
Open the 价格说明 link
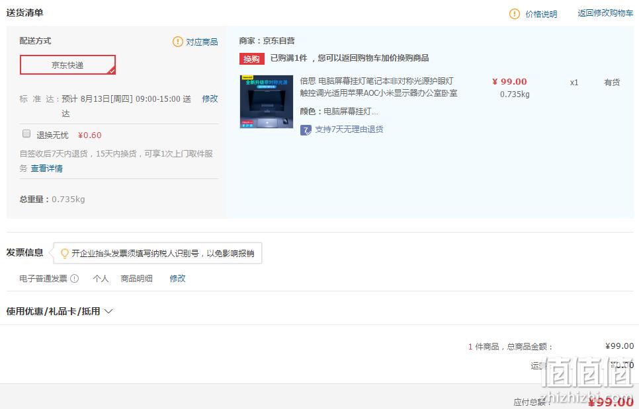(x=541, y=15)
